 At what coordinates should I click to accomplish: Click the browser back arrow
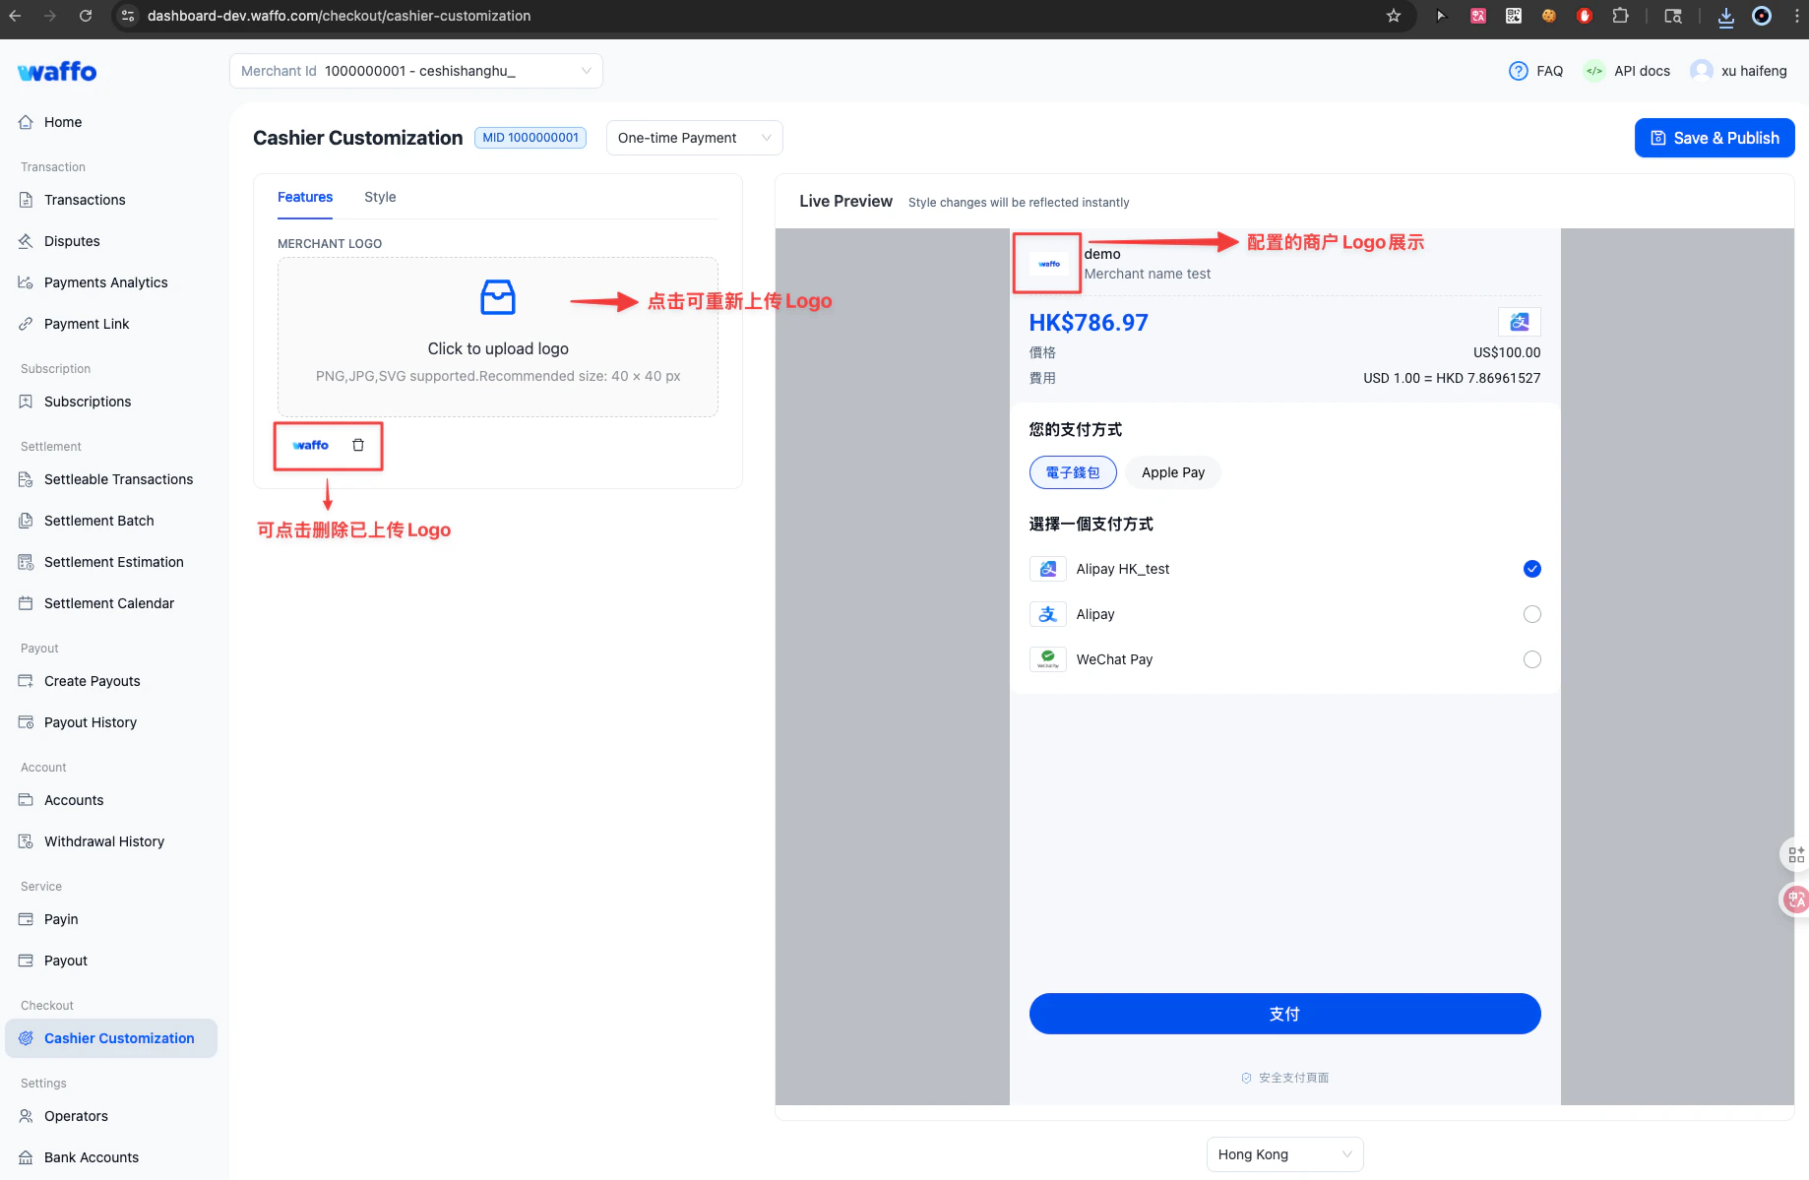15,16
